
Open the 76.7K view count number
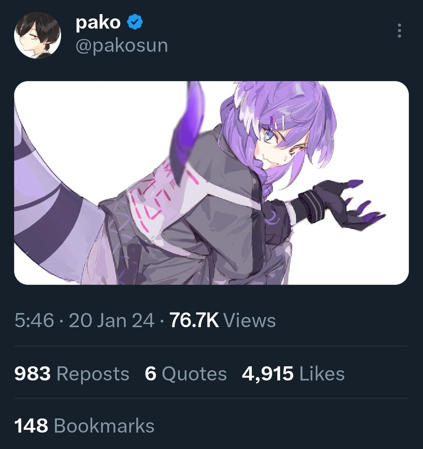click(194, 320)
